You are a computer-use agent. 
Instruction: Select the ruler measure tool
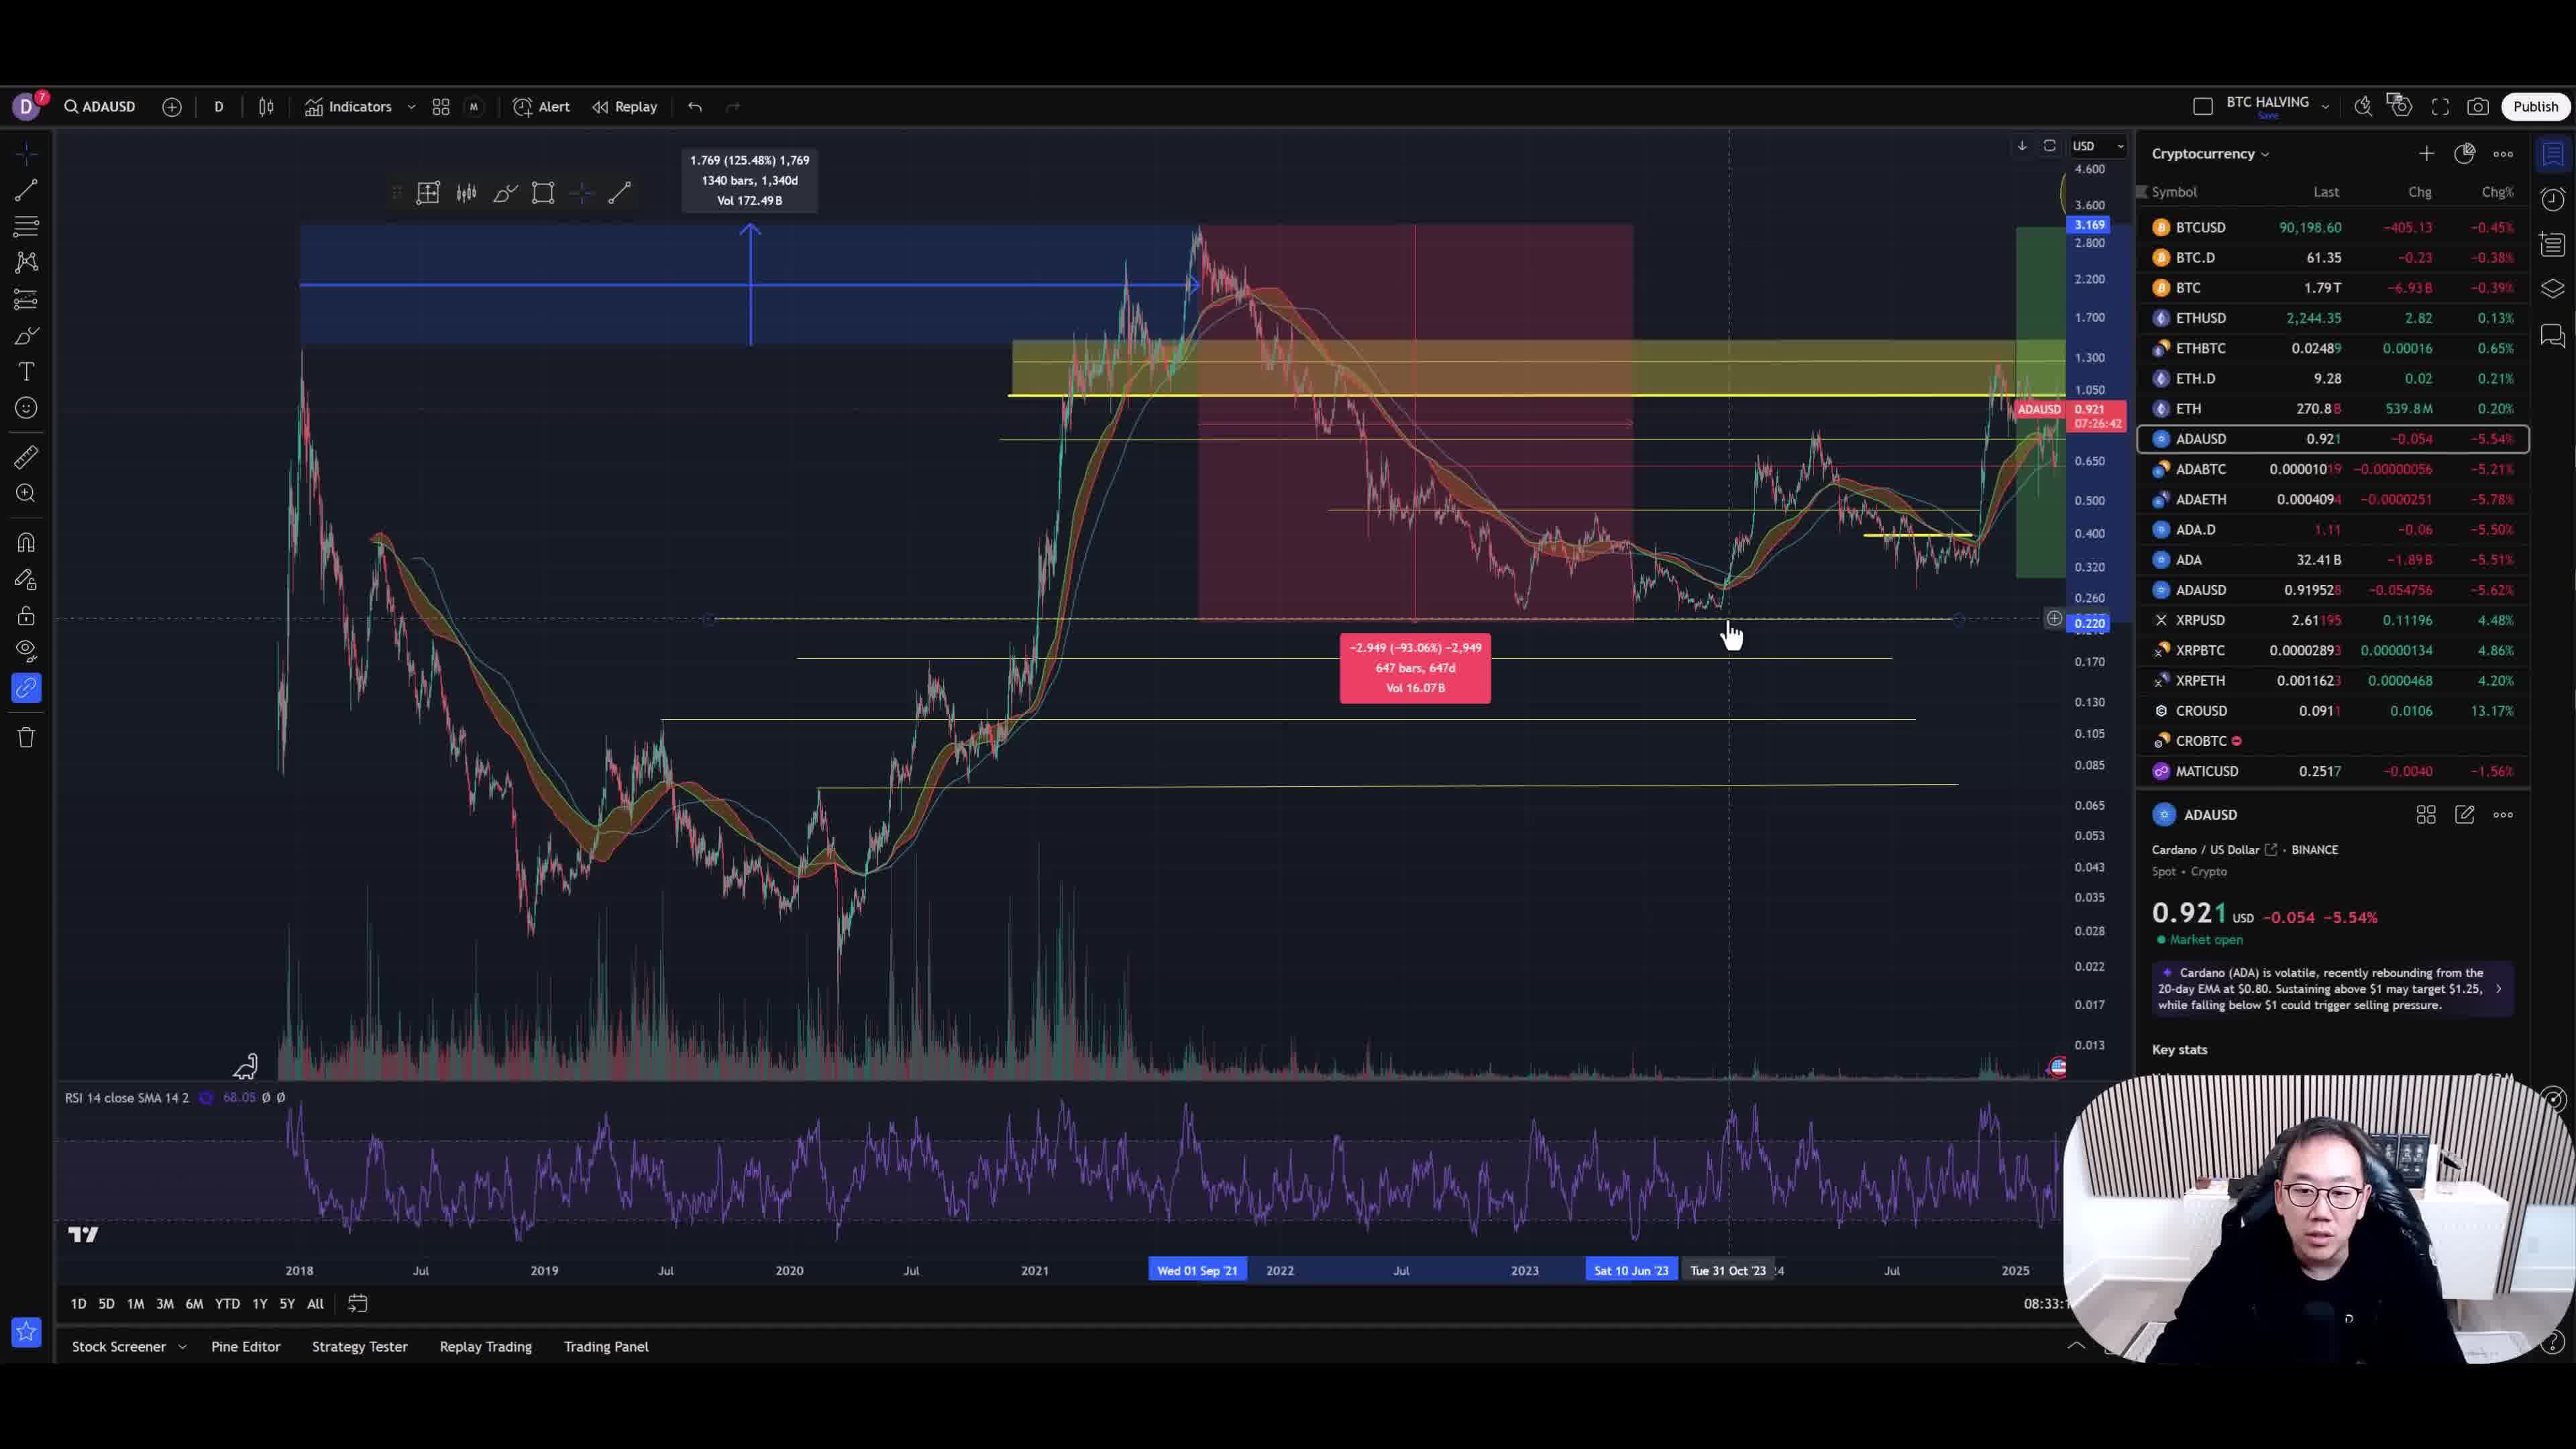[26, 457]
